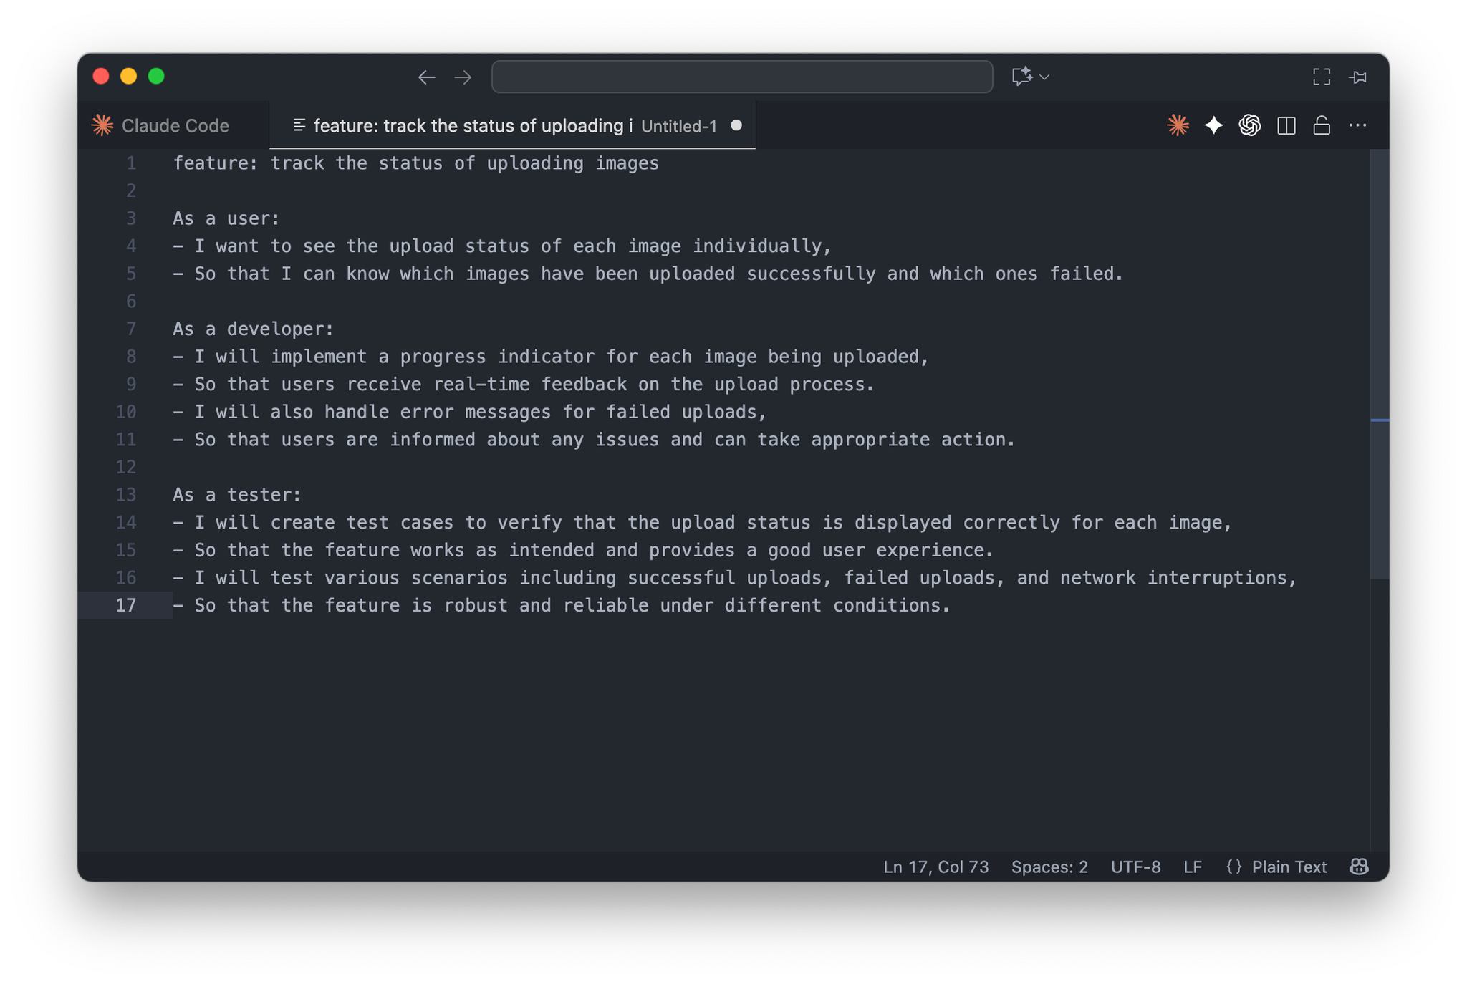
Task: Close the unsaved Untitled-1 tab dot
Action: click(x=736, y=125)
